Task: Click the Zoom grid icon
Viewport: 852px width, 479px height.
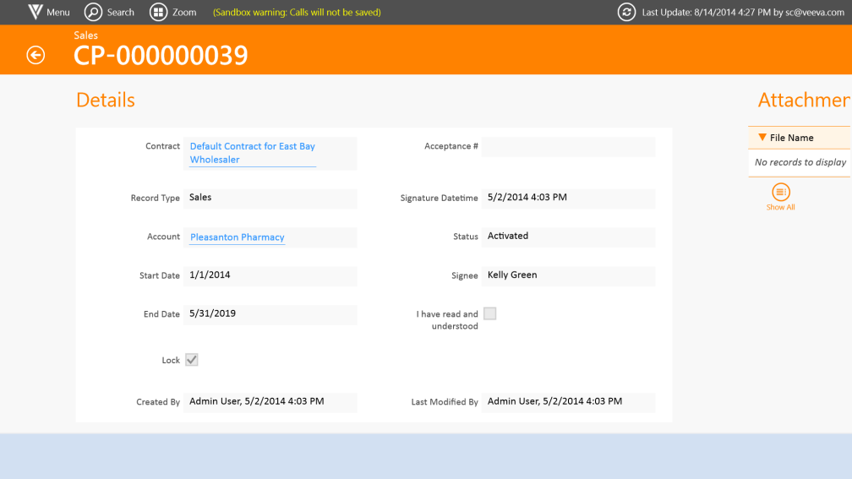Action: tap(158, 12)
